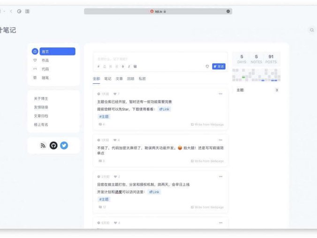Click the green cell in activity heatmap
The image size is (317, 238).
click(243, 77)
